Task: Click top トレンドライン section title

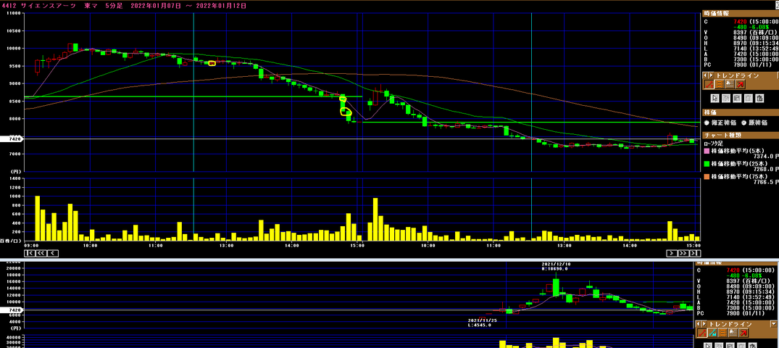Action: (x=737, y=75)
